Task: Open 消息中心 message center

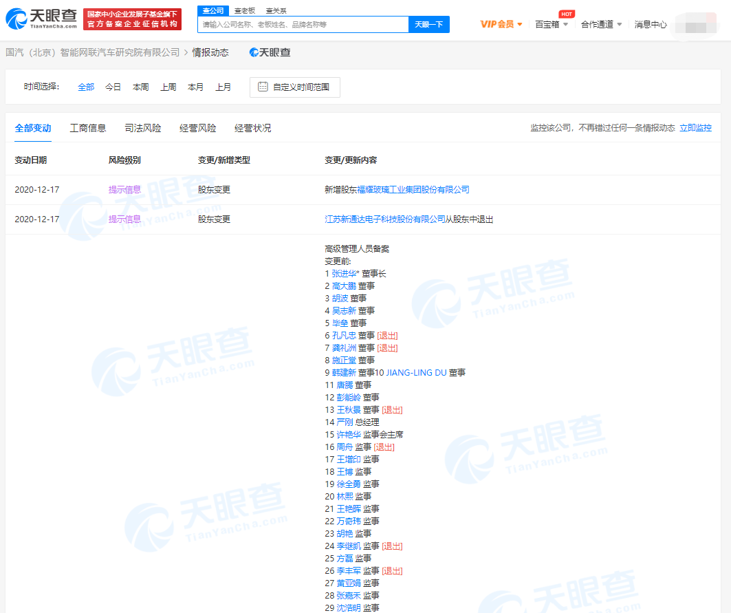Action: point(651,24)
